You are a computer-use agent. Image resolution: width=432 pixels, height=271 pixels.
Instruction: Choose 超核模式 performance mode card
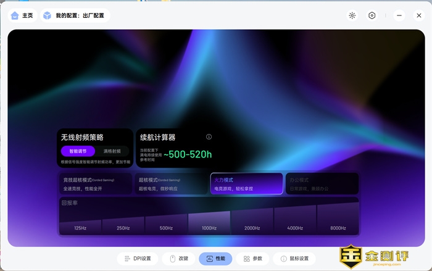coord(171,184)
